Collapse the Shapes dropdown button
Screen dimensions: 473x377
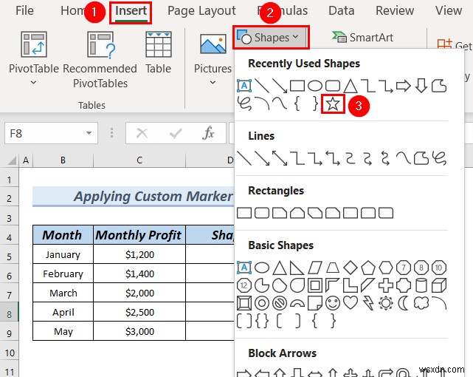(x=271, y=38)
